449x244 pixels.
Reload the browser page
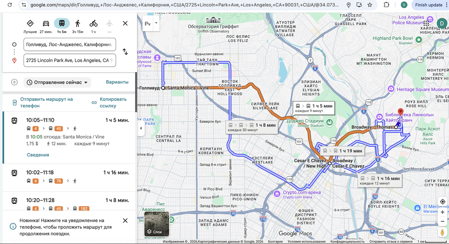[10, 5]
